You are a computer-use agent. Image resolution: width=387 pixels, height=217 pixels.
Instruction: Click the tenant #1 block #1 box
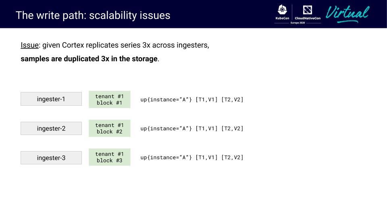(110, 99)
